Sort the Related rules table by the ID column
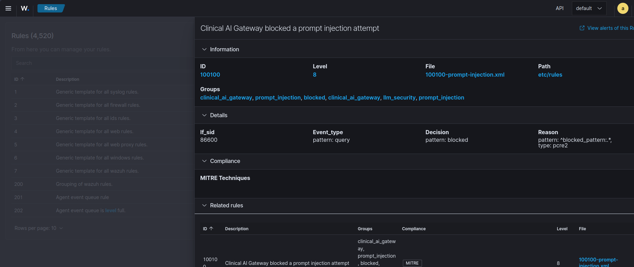634x267 pixels. pos(208,229)
